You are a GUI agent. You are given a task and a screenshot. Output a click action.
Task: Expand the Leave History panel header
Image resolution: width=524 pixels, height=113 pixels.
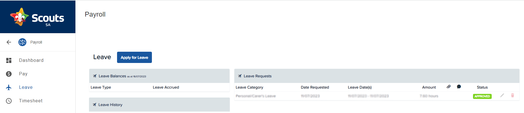(x=159, y=105)
